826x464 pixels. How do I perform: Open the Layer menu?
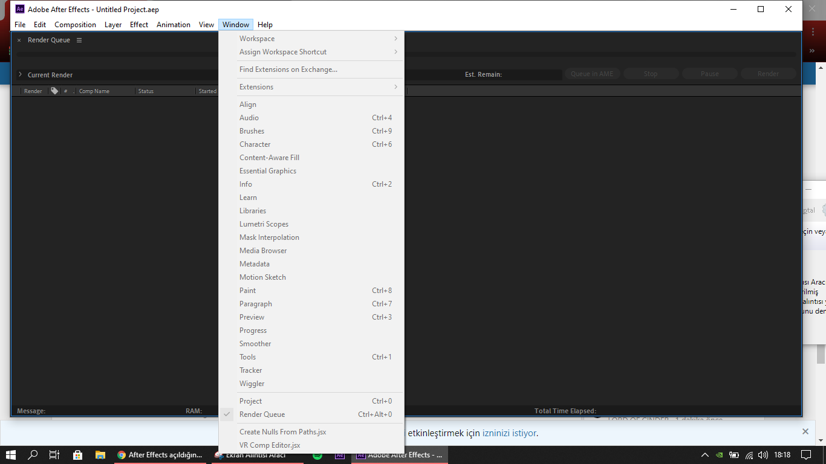[x=113, y=25]
